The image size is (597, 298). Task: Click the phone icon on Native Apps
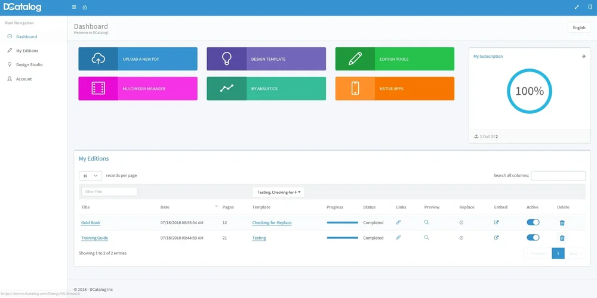[x=355, y=88]
